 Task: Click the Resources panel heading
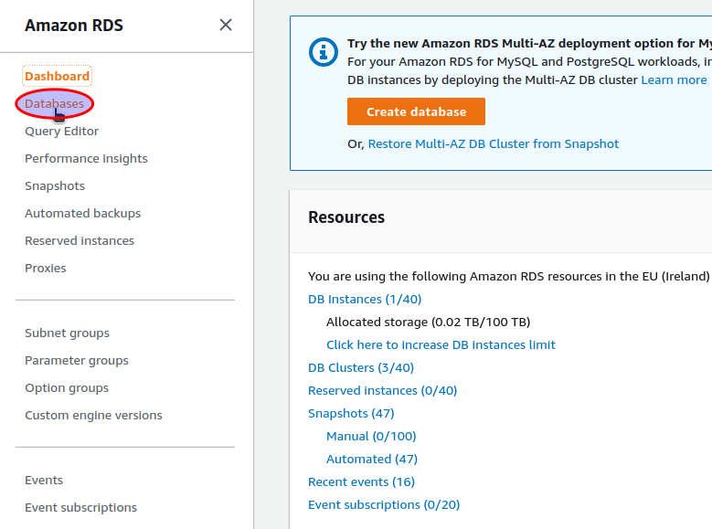point(346,217)
